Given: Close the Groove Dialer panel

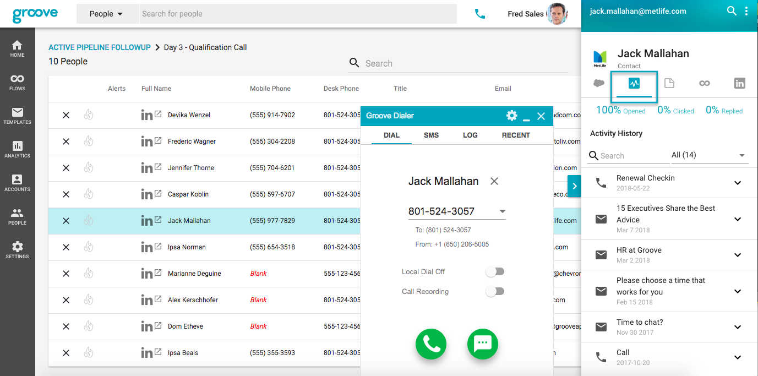Looking at the screenshot, I should click(x=541, y=116).
